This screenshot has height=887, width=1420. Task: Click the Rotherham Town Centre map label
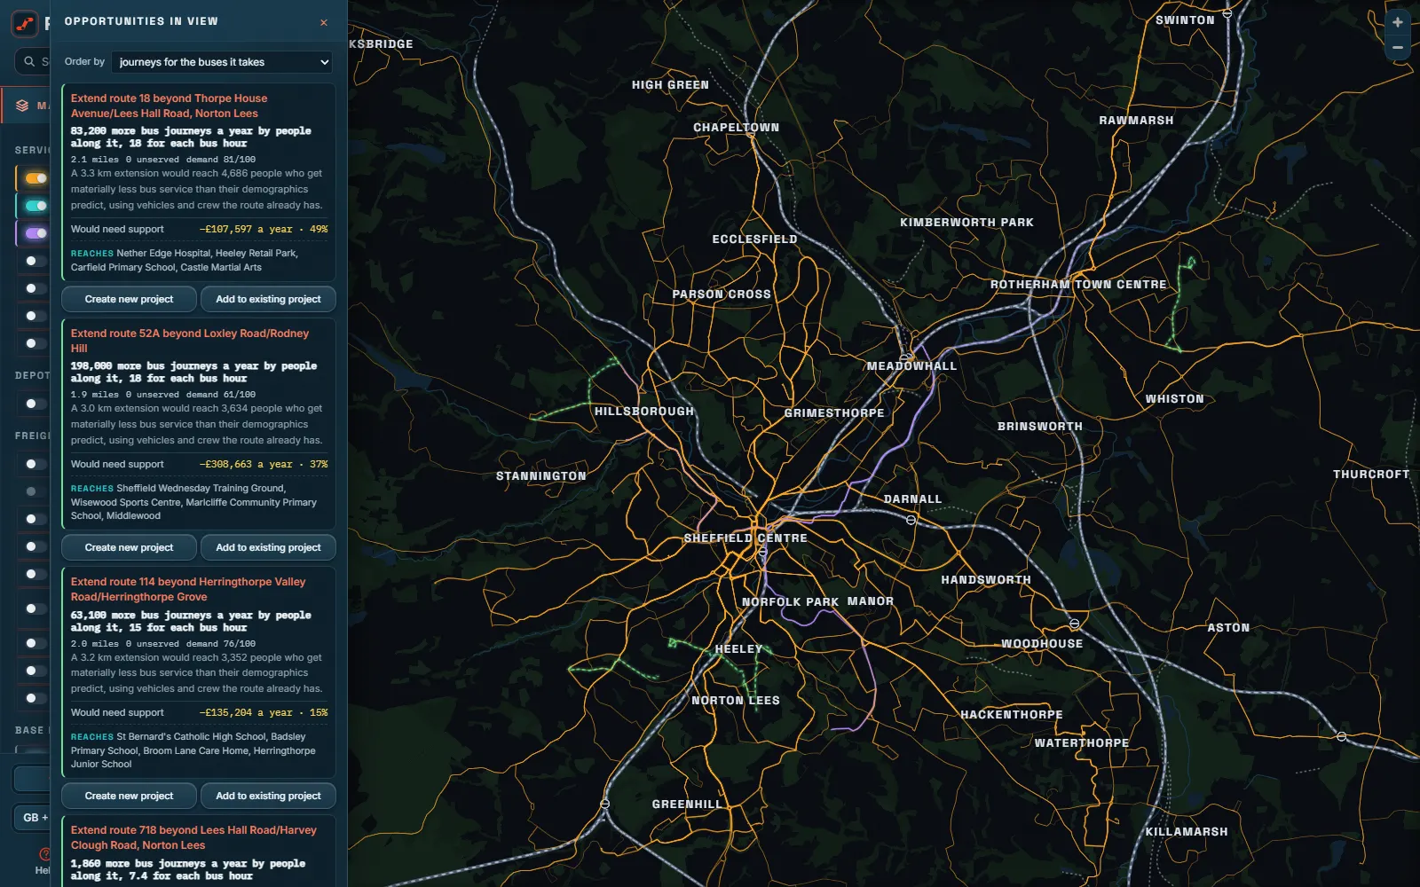[x=1078, y=285]
